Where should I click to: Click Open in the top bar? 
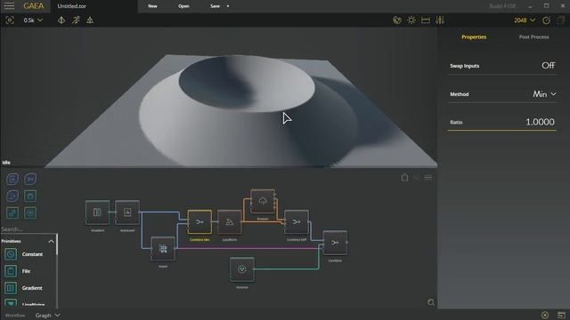point(183,6)
